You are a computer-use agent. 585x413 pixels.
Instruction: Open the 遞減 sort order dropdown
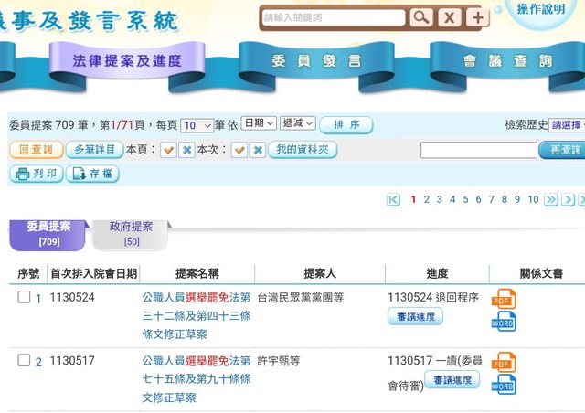click(x=298, y=123)
